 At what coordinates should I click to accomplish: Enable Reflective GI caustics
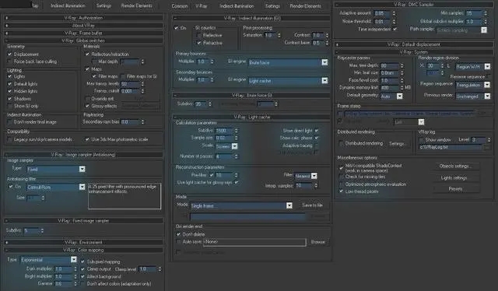[199, 35]
